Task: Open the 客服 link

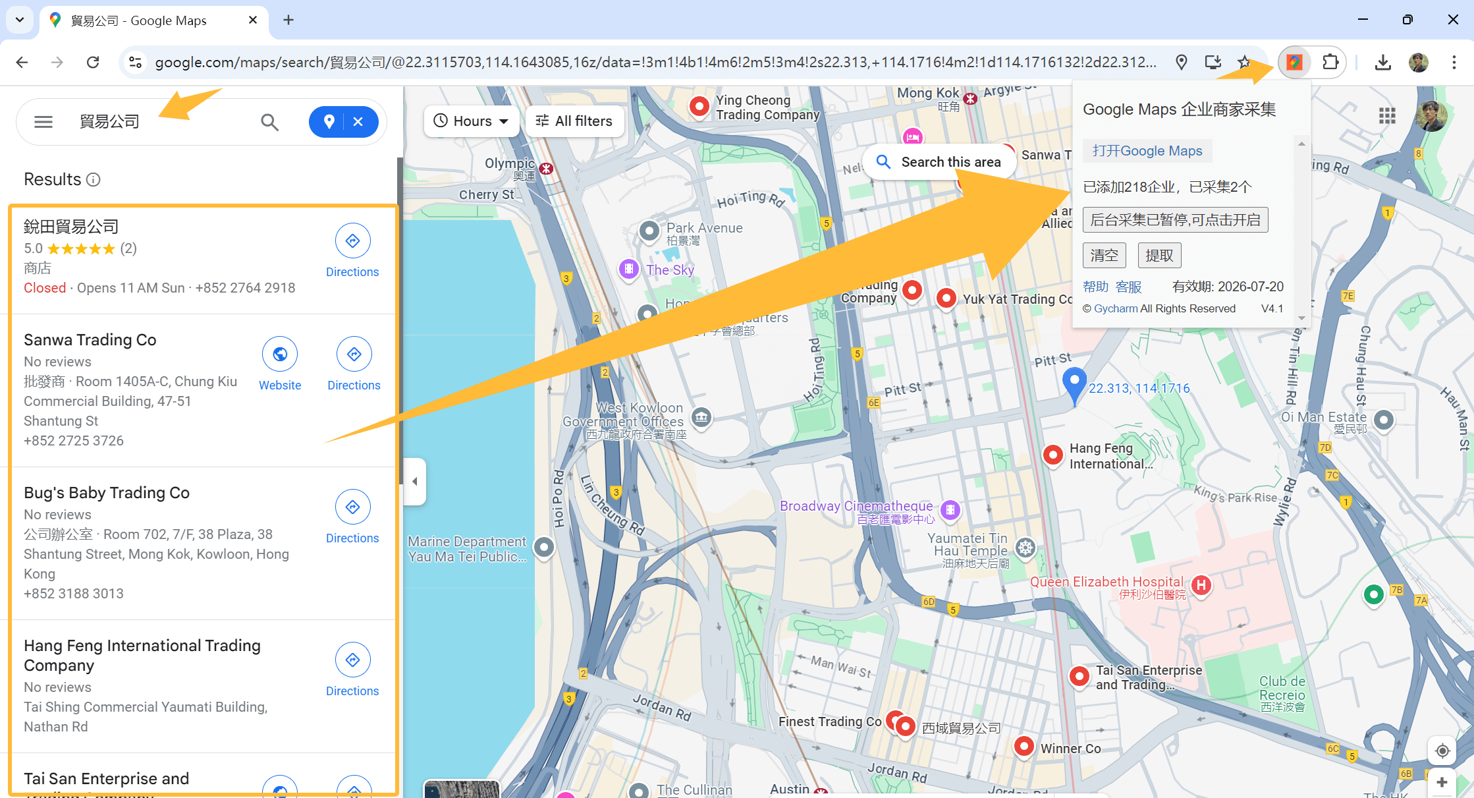Action: point(1128,287)
